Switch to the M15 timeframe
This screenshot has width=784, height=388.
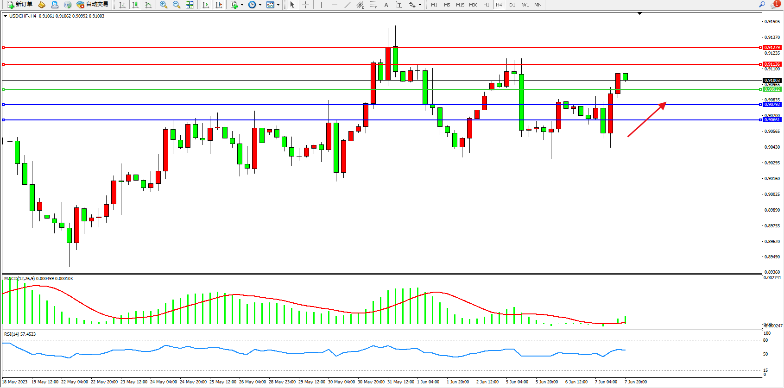460,5
